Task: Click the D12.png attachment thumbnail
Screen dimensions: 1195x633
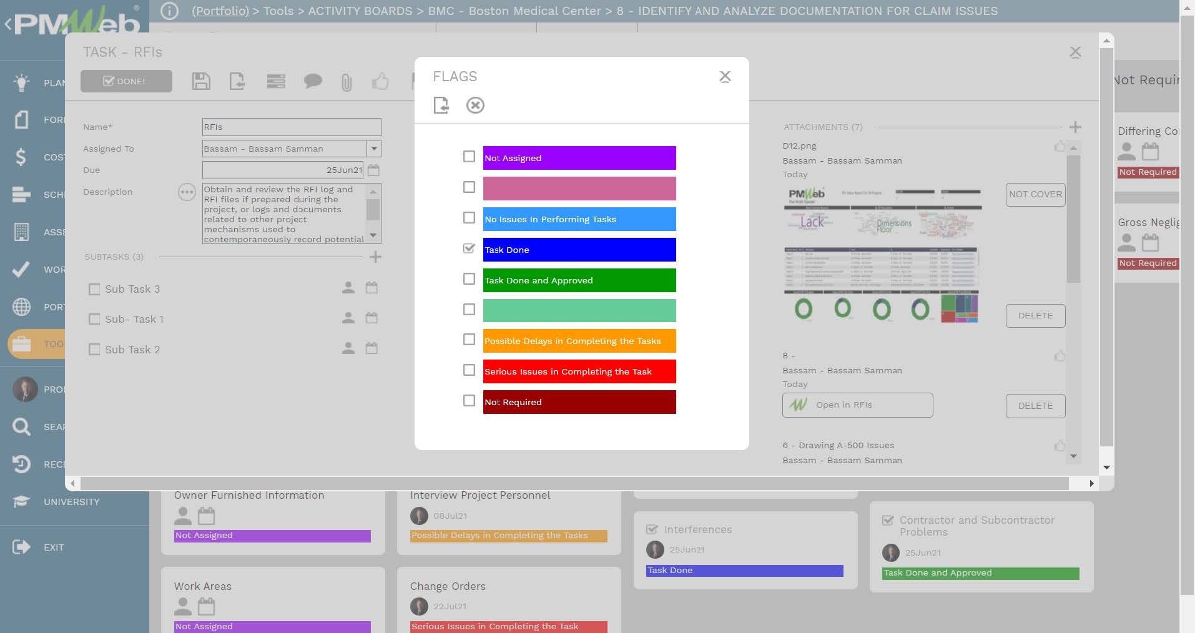Action: (x=882, y=255)
